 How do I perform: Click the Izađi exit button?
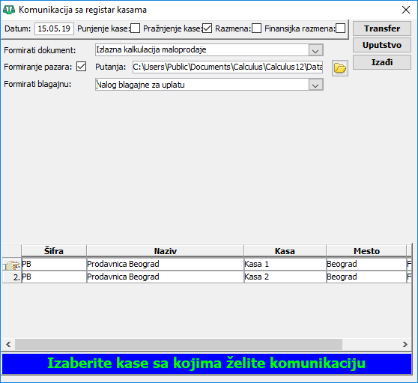tap(382, 62)
